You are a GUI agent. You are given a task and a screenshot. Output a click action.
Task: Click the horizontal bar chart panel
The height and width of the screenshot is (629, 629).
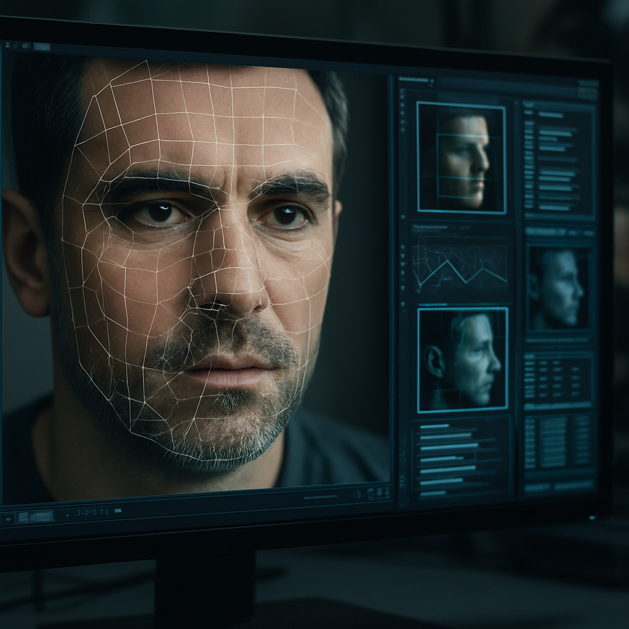tap(461, 458)
